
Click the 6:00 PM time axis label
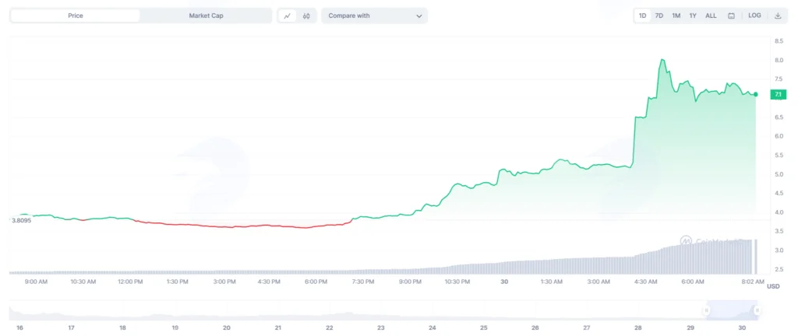point(316,282)
